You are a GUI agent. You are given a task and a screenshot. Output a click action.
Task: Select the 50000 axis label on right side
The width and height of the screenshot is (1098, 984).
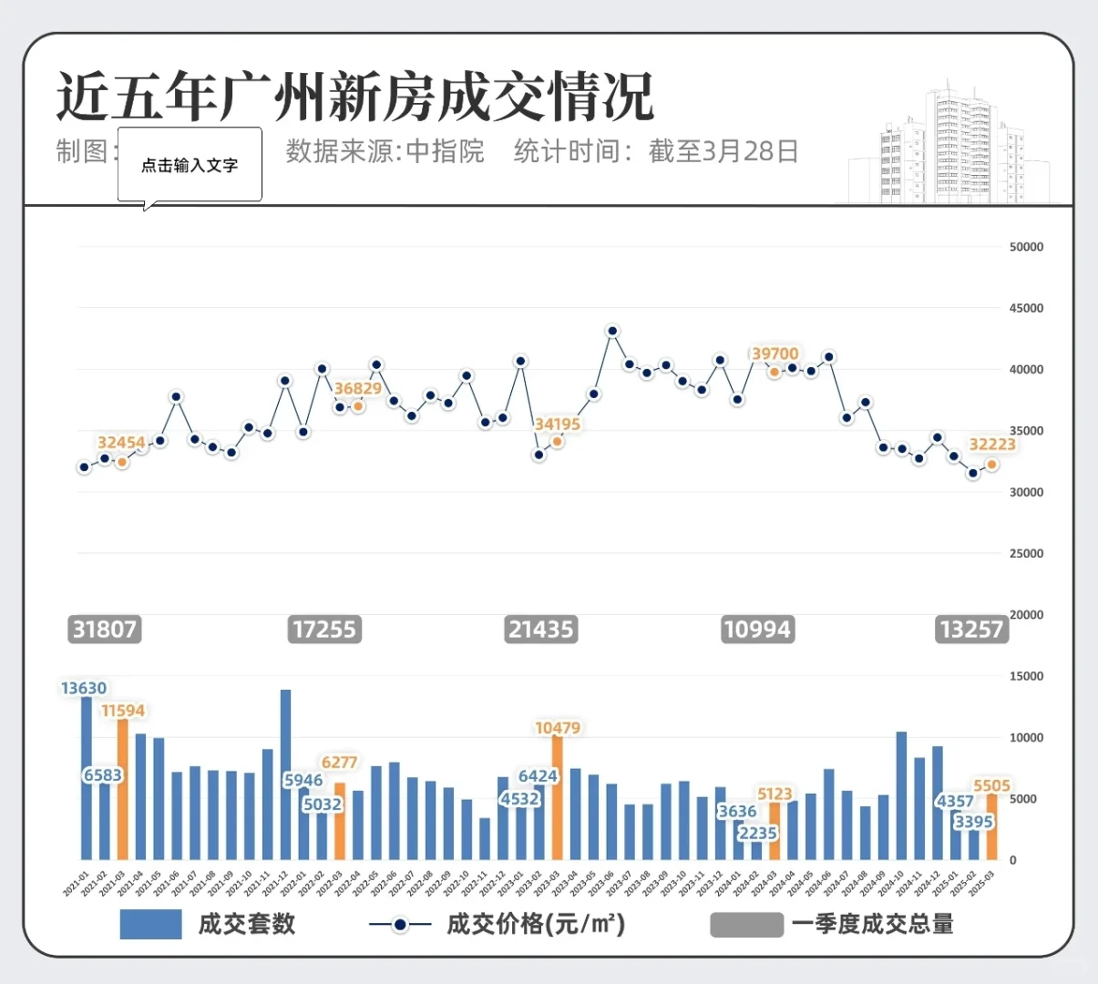coord(1025,247)
